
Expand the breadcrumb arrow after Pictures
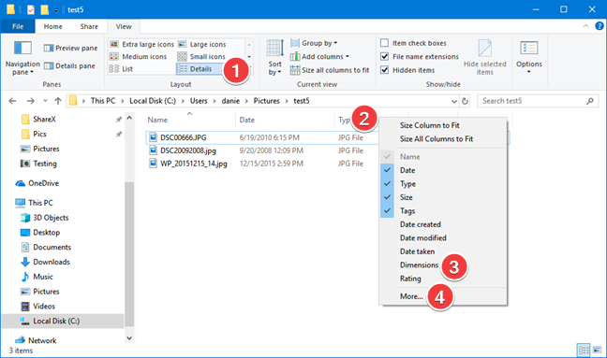[x=287, y=101]
